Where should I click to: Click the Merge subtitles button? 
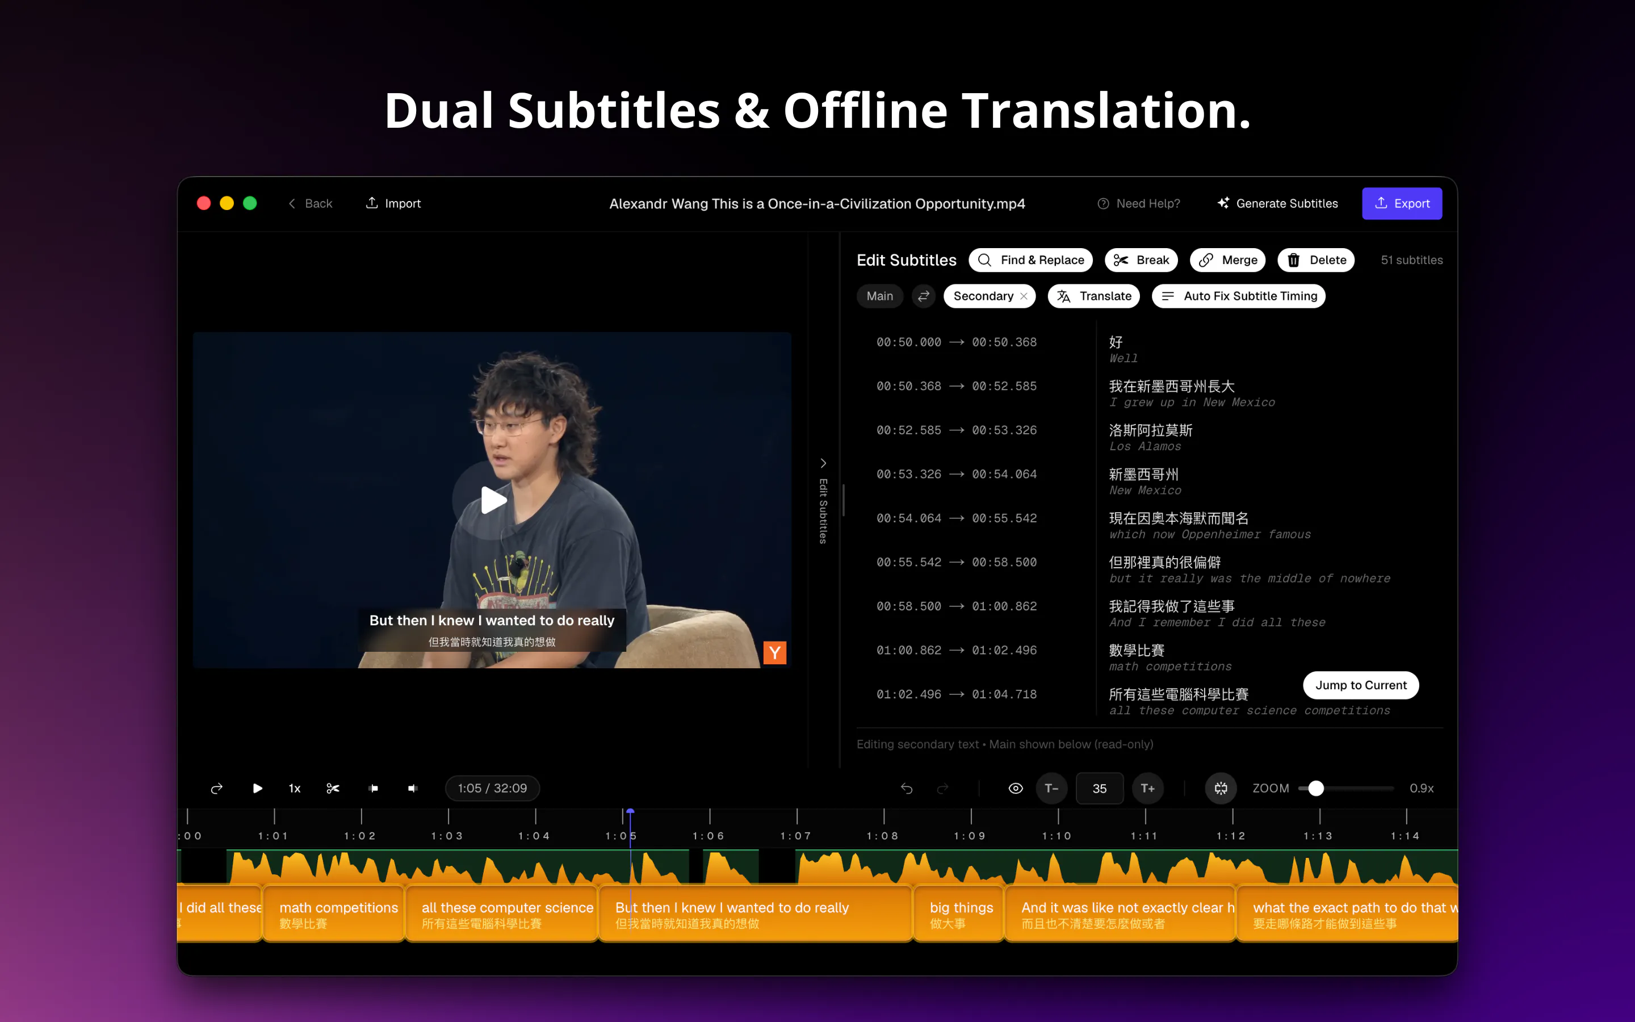1227,260
